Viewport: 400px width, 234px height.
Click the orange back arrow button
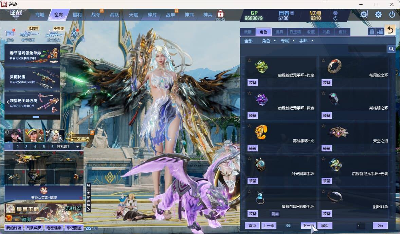[390, 30]
